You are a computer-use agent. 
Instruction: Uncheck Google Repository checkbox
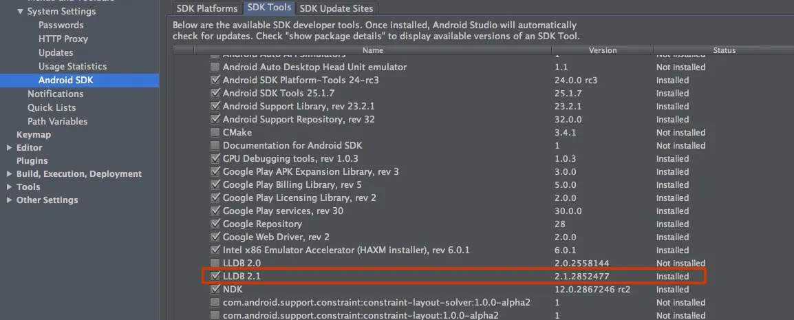click(x=215, y=224)
